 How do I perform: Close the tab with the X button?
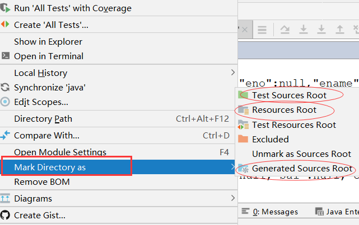[245, 30]
